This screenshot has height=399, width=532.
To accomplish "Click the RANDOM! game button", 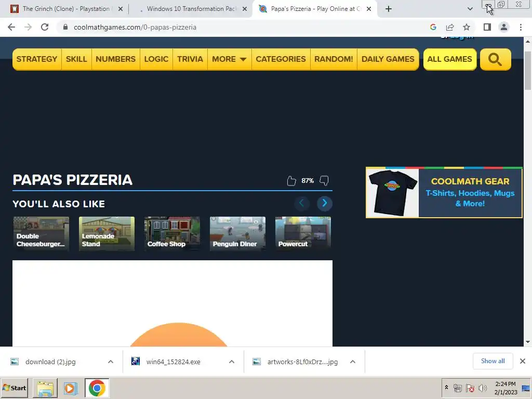I will [334, 59].
